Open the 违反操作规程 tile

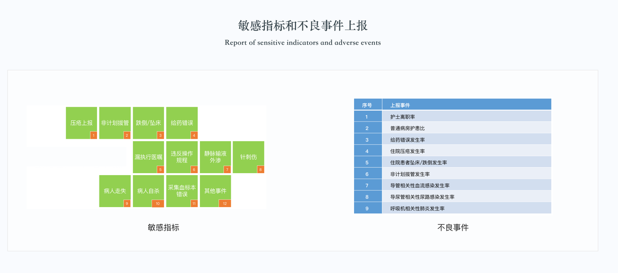(182, 157)
